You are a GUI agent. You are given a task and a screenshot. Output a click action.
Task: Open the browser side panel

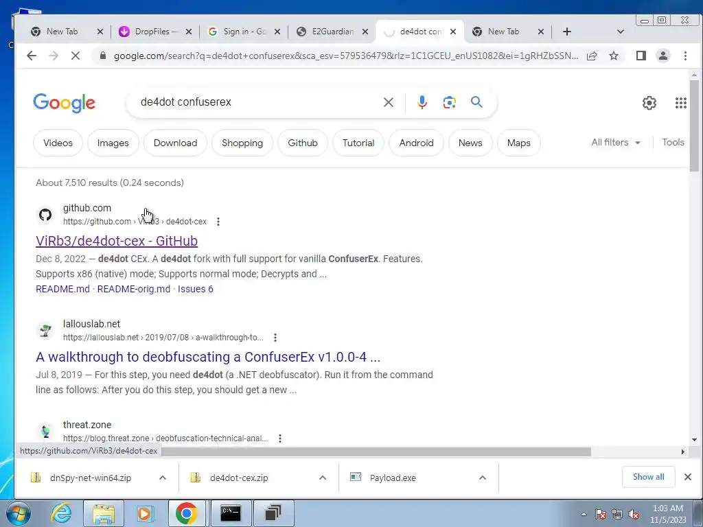(x=641, y=56)
